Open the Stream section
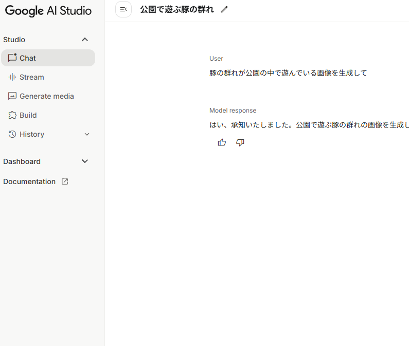The height and width of the screenshot is (346, 409). click(48, 77)
